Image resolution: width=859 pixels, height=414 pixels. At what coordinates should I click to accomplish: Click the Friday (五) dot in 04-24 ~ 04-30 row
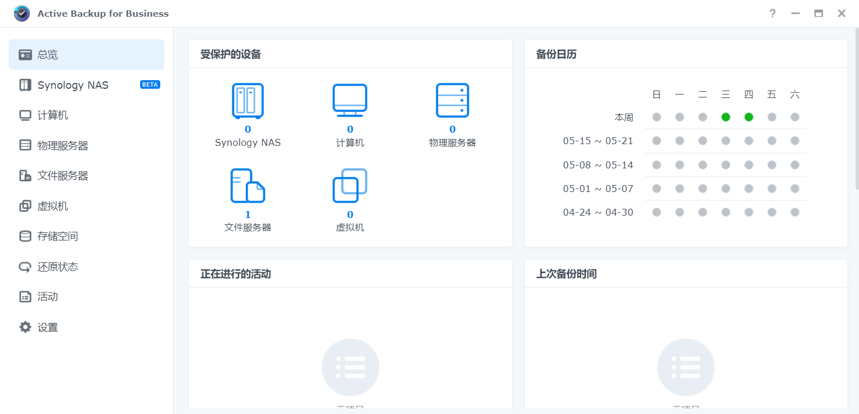[772, 212]
